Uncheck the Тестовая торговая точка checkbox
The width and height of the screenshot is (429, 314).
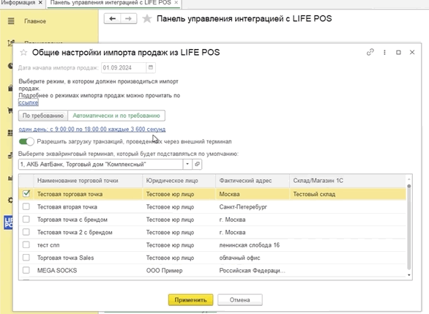coord(26,194)
